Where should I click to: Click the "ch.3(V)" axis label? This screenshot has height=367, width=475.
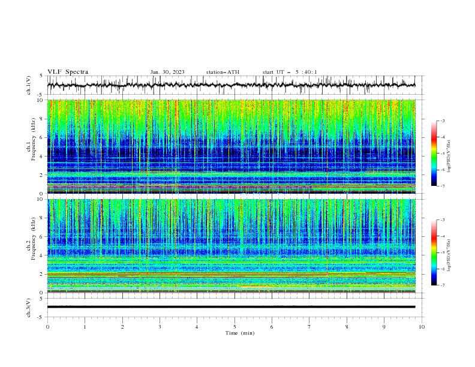point(29,308)
